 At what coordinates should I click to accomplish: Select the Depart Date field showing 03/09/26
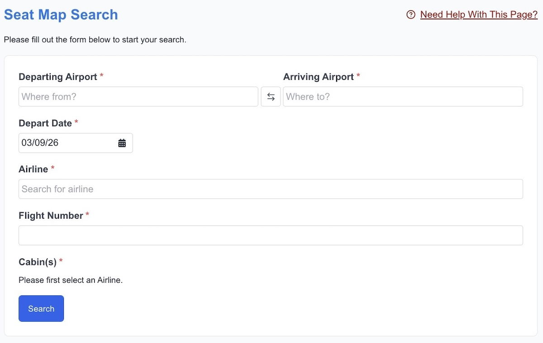tap(66, 143)
